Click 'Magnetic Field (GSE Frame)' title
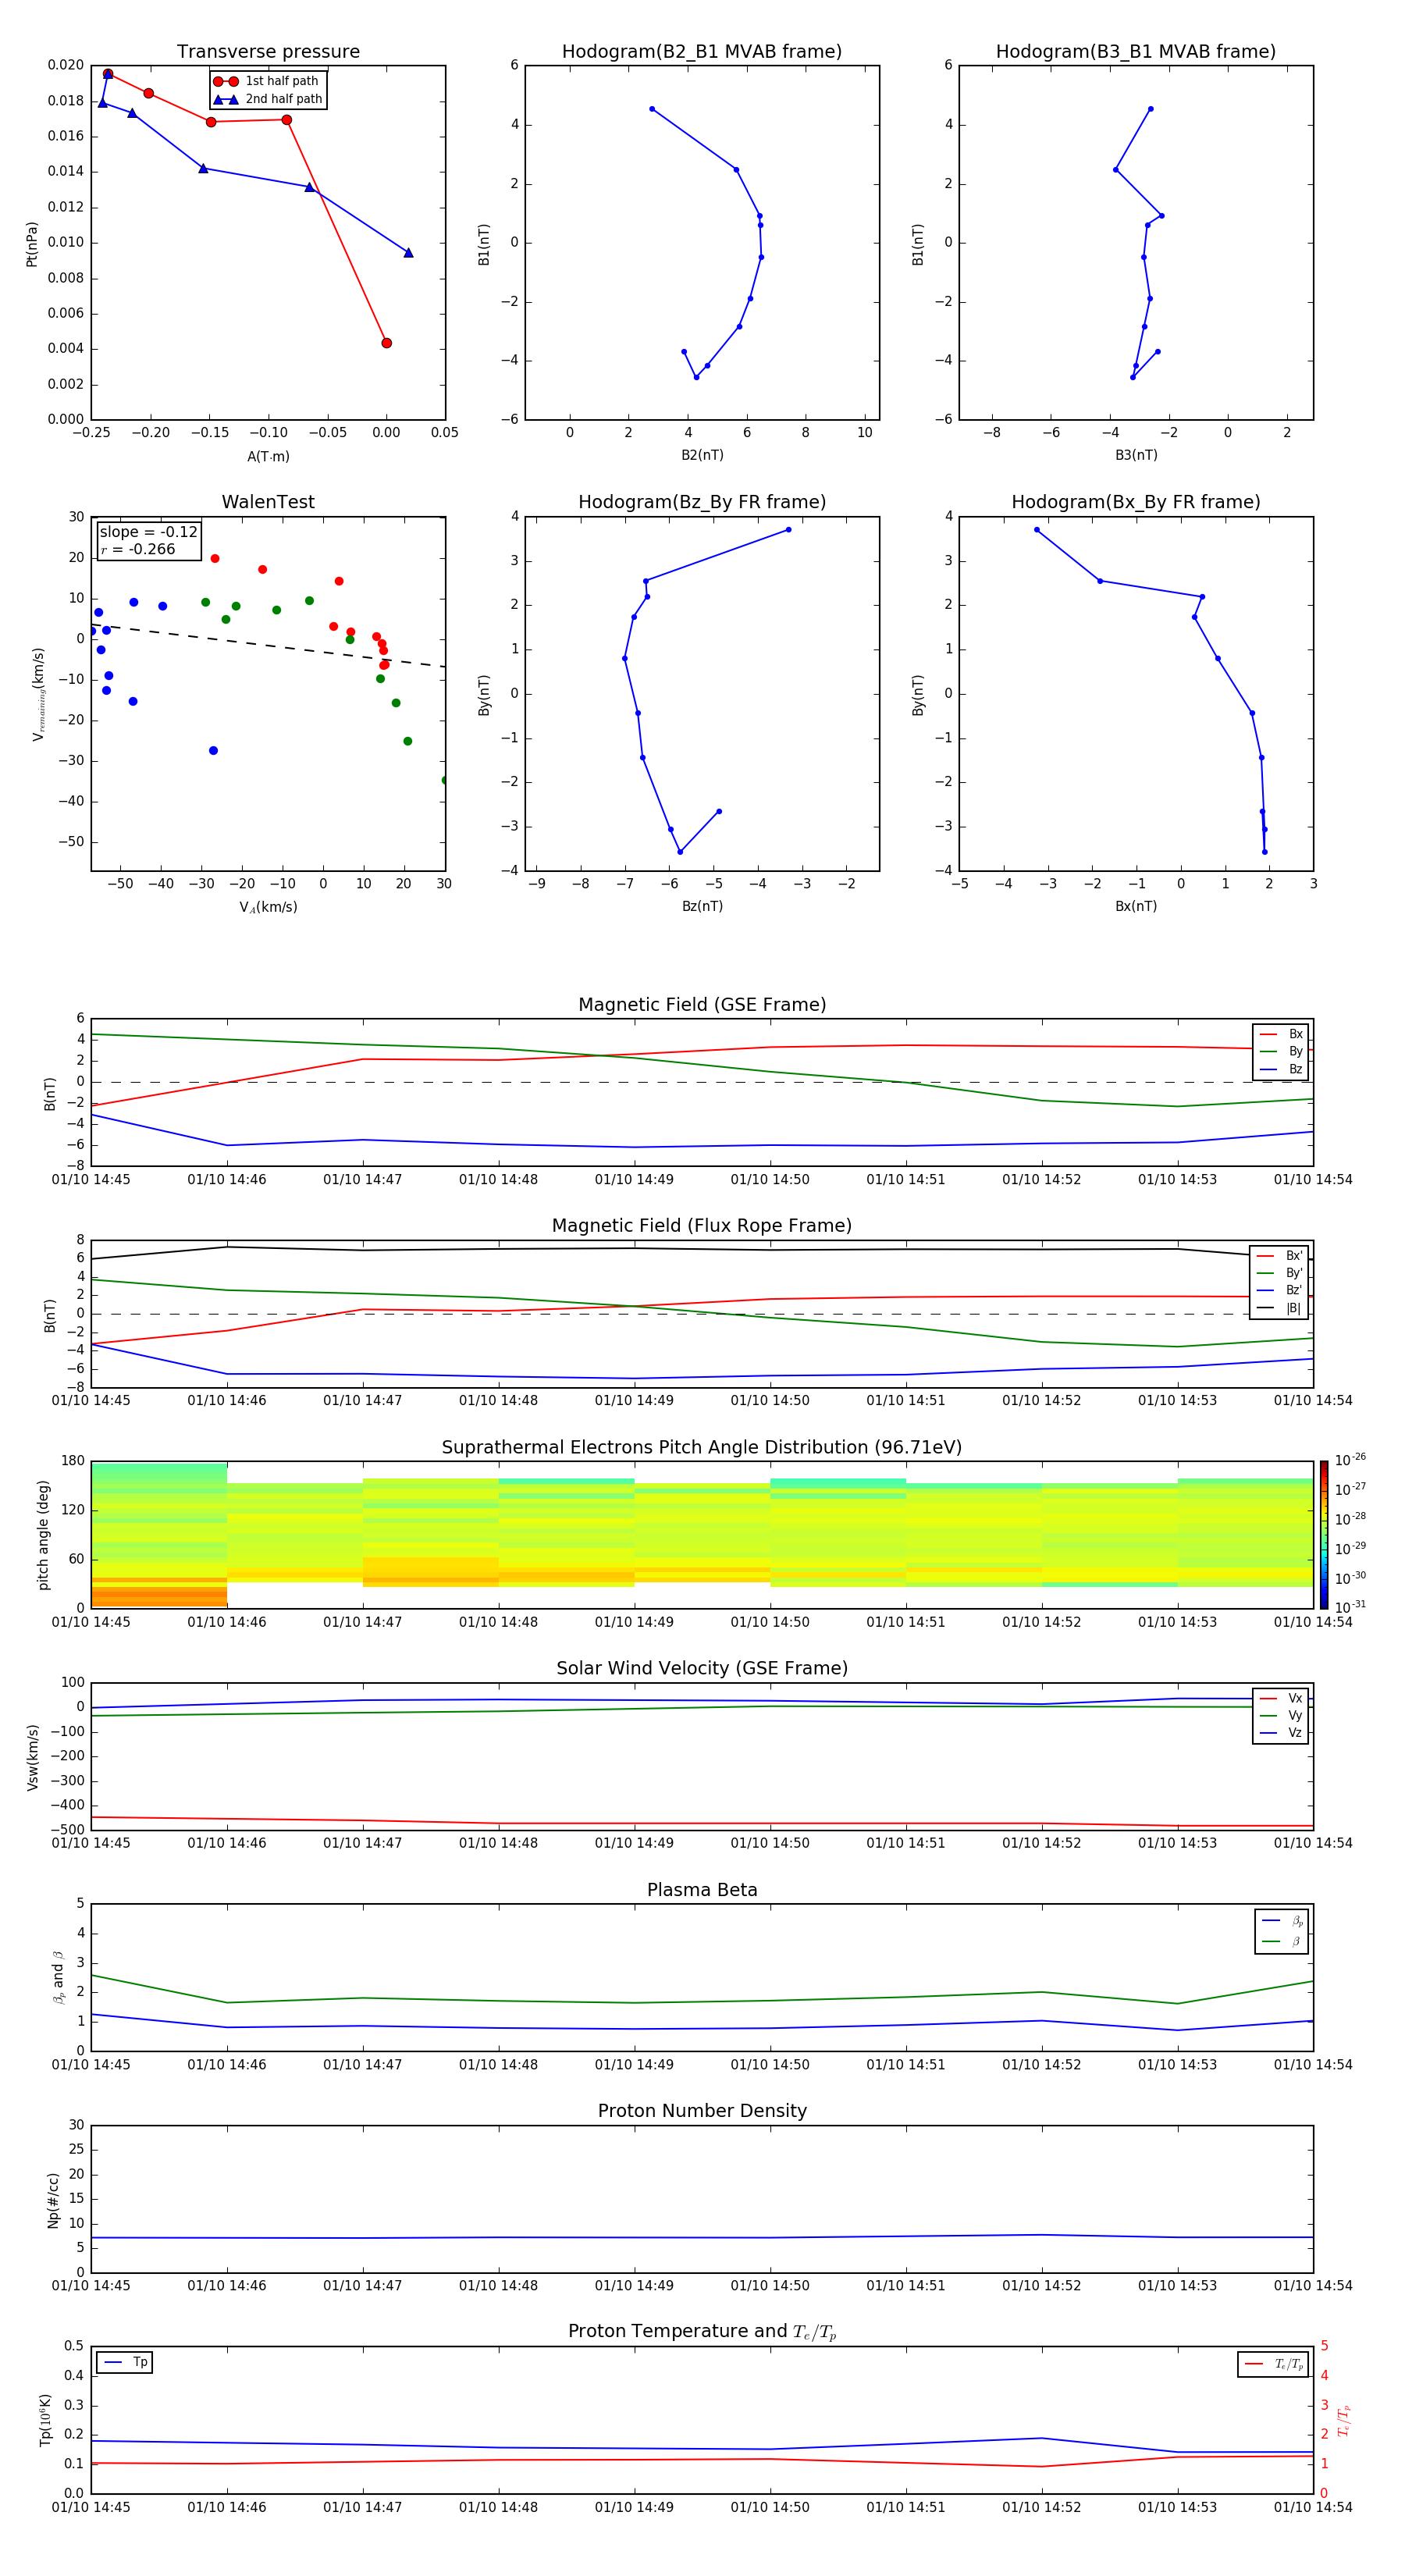This screenshot has height=2576, width=1405. point(702,1005)
